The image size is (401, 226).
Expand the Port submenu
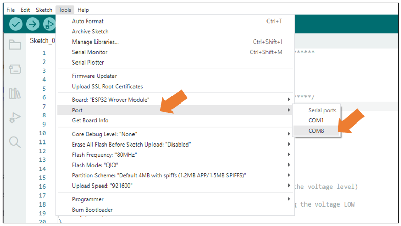[x=176, y=110]
